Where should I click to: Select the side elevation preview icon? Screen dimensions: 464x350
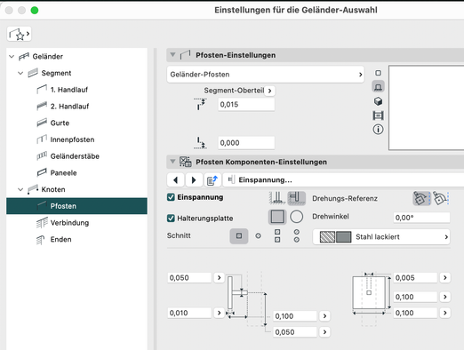tap(378, 87)
